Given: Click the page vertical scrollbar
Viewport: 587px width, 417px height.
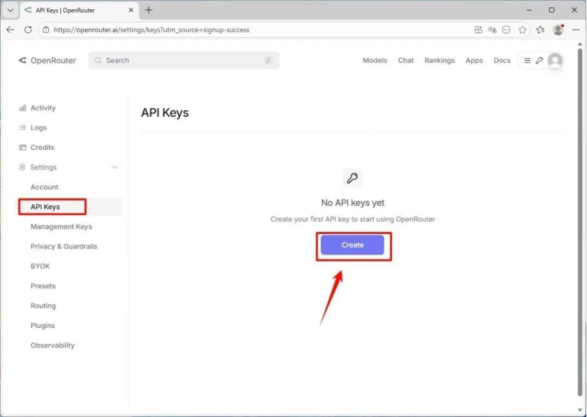Looking at the screenshot, I should pos(580,221).
